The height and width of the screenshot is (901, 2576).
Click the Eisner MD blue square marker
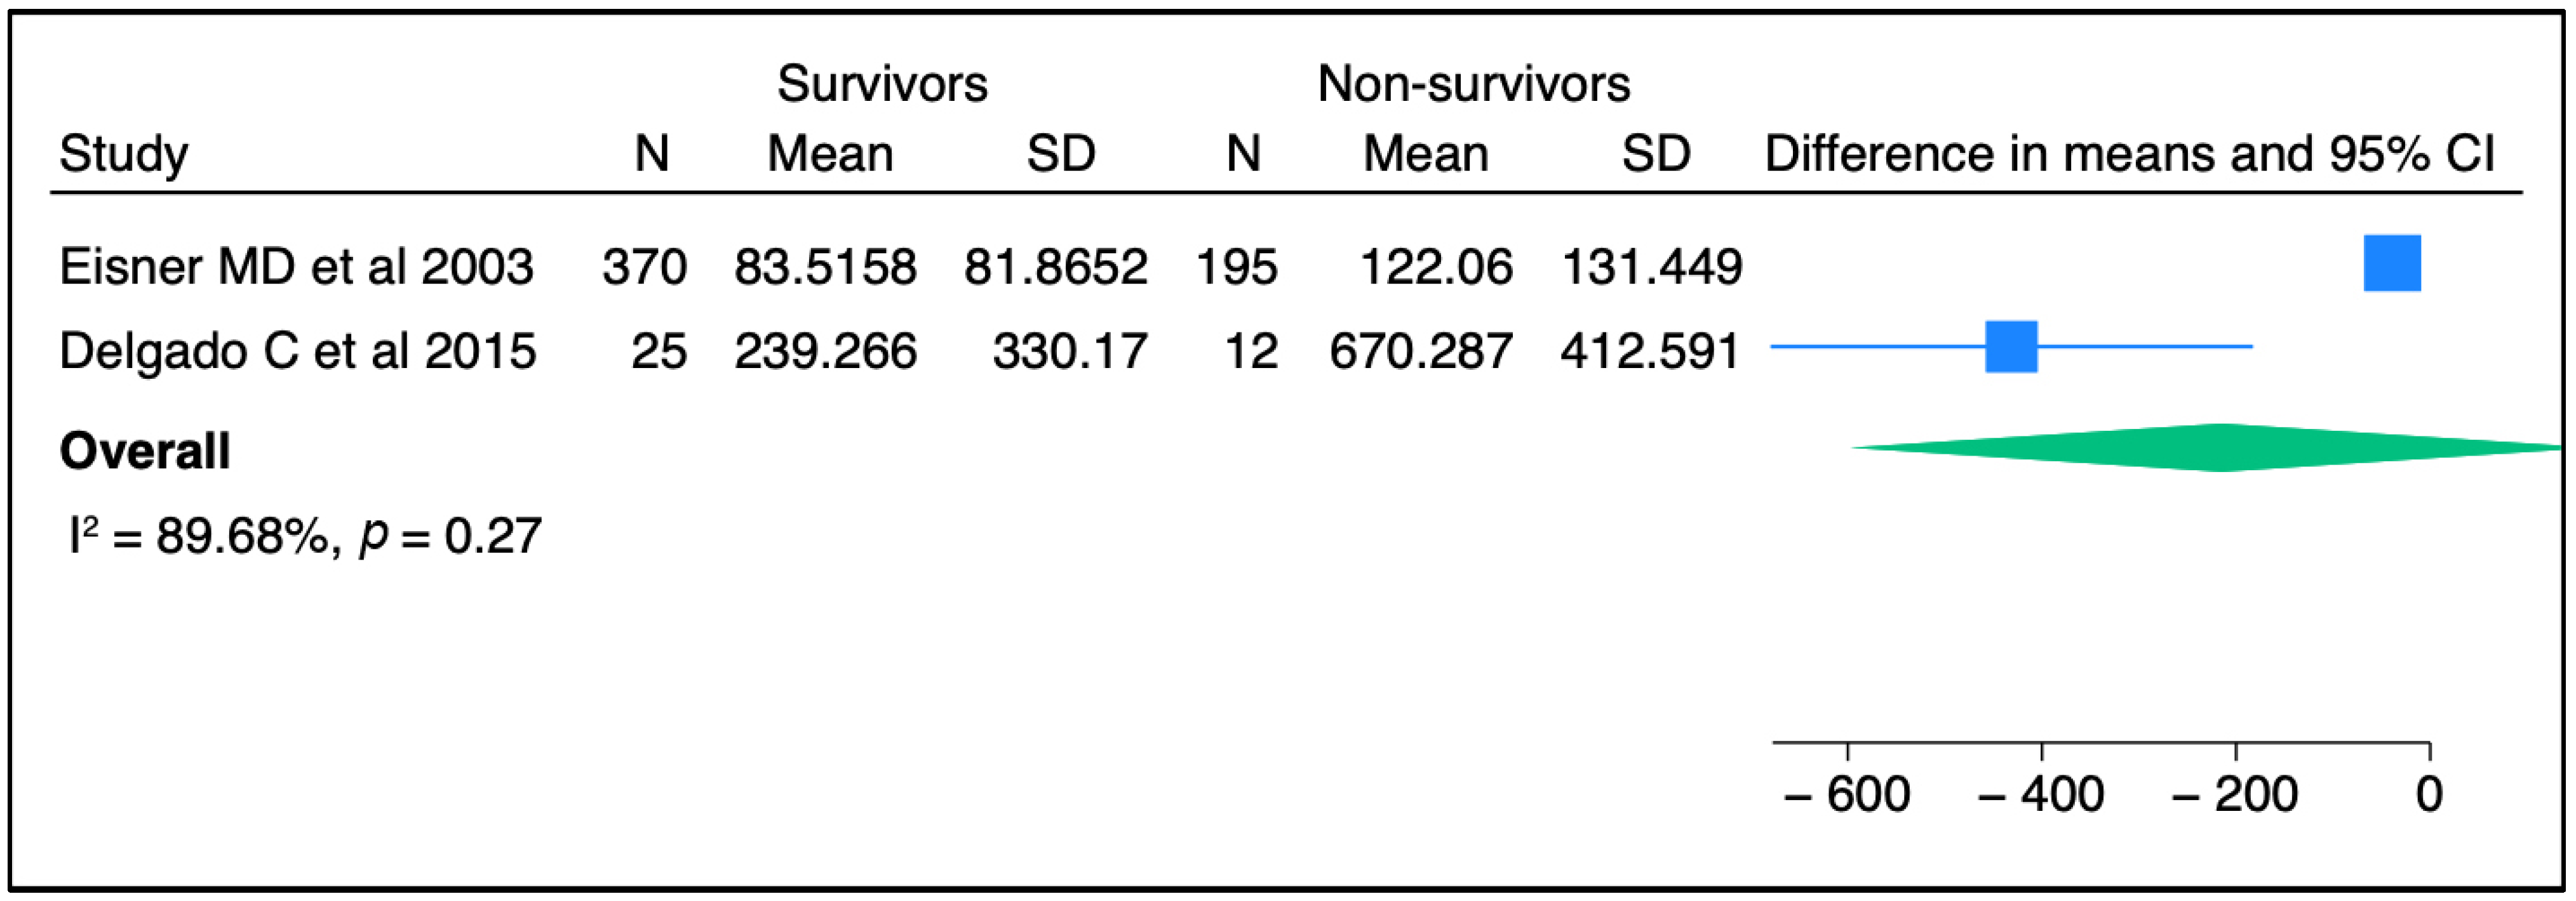pyautogui.click(x=2391, y=263)
